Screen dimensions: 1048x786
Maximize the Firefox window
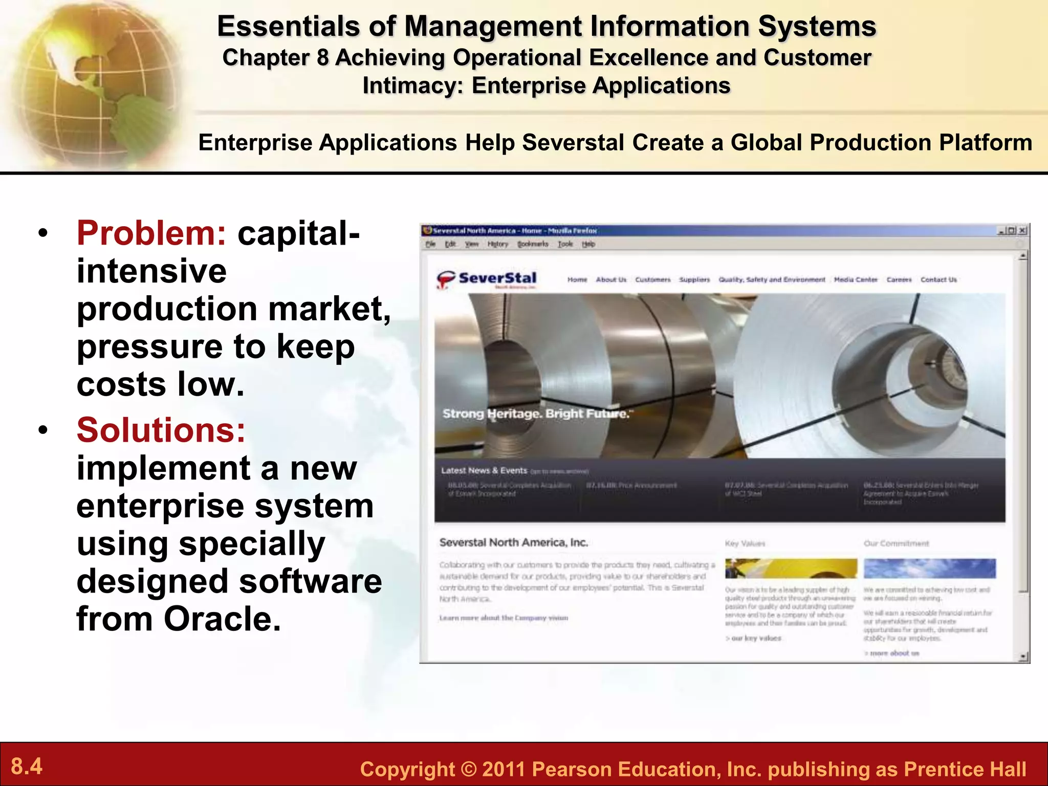(x=1011, y=230)
